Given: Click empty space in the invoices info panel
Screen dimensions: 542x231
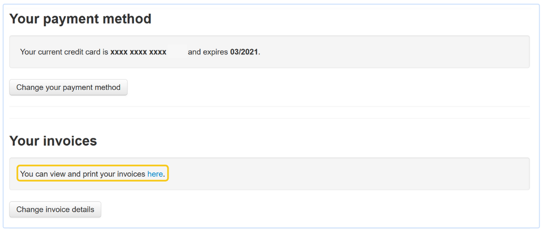Looking at the screenshot, I should click(x=348, y=174).
